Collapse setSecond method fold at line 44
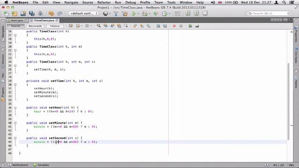 (15, 138)
